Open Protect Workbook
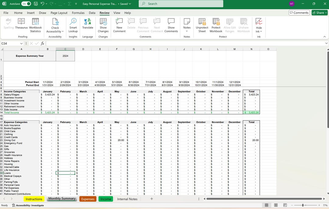 point(216,24)
